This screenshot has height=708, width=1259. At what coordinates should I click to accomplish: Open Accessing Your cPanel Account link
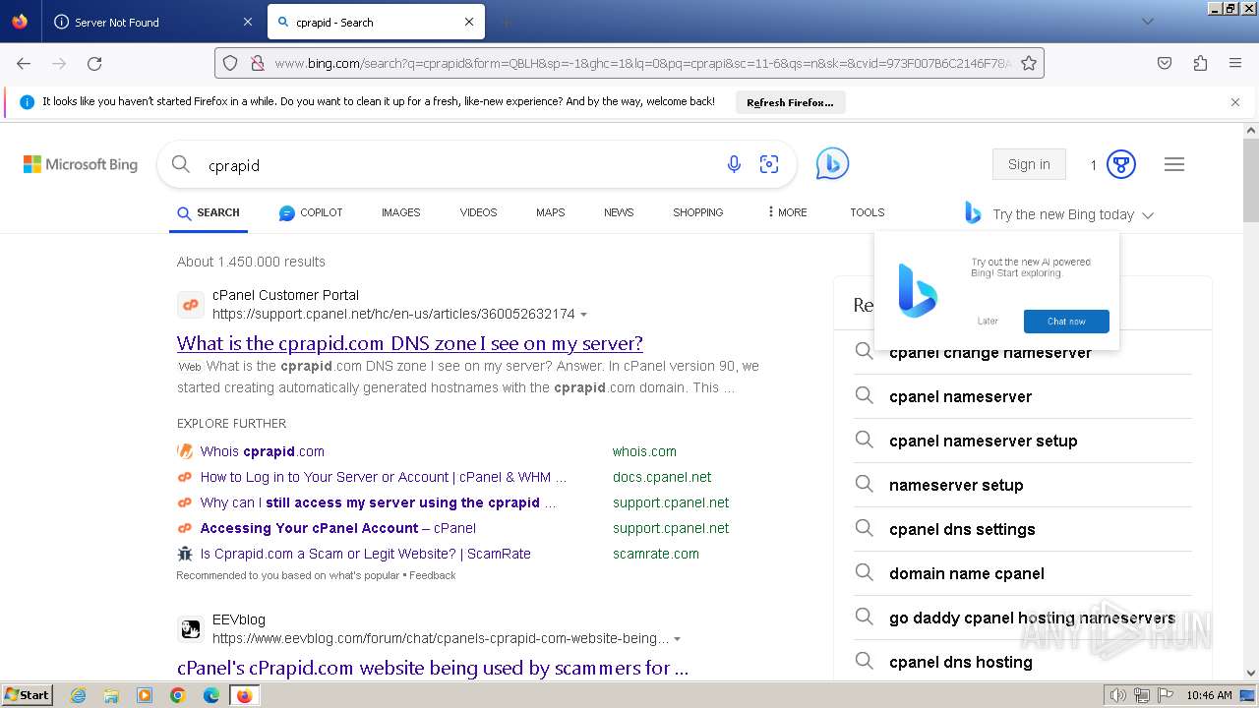pyautogui.click(x=338, y=528)
